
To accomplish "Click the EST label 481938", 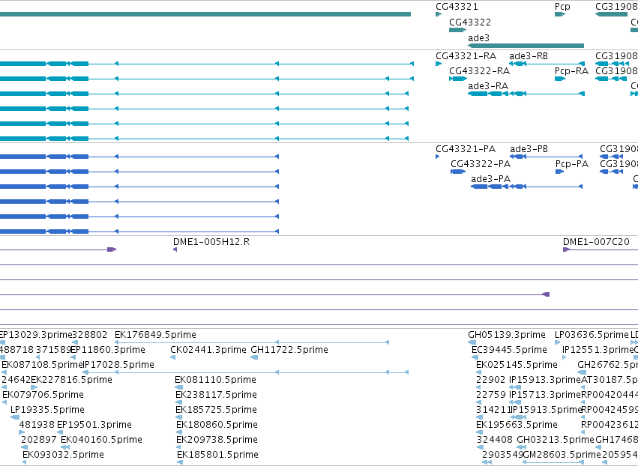I will point(37,425).
